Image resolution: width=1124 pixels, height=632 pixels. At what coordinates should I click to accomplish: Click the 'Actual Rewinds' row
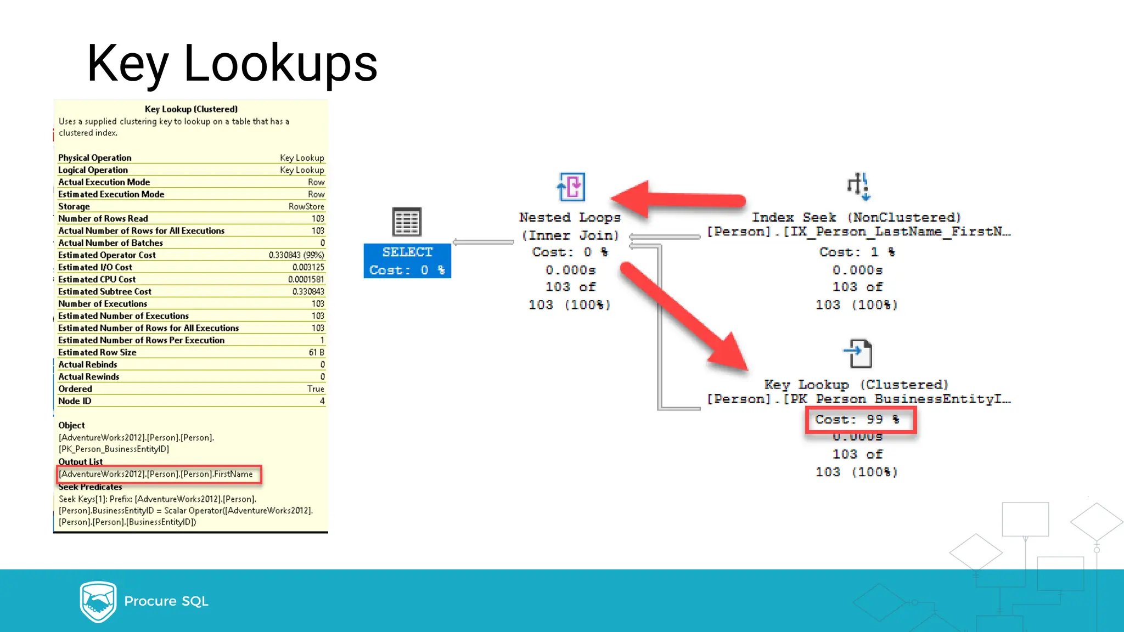[x=191, y=377]
